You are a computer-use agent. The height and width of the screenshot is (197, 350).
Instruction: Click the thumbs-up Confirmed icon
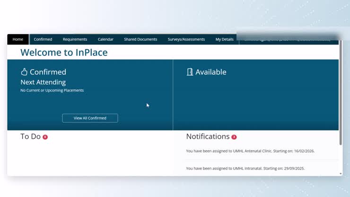(24, 72)
